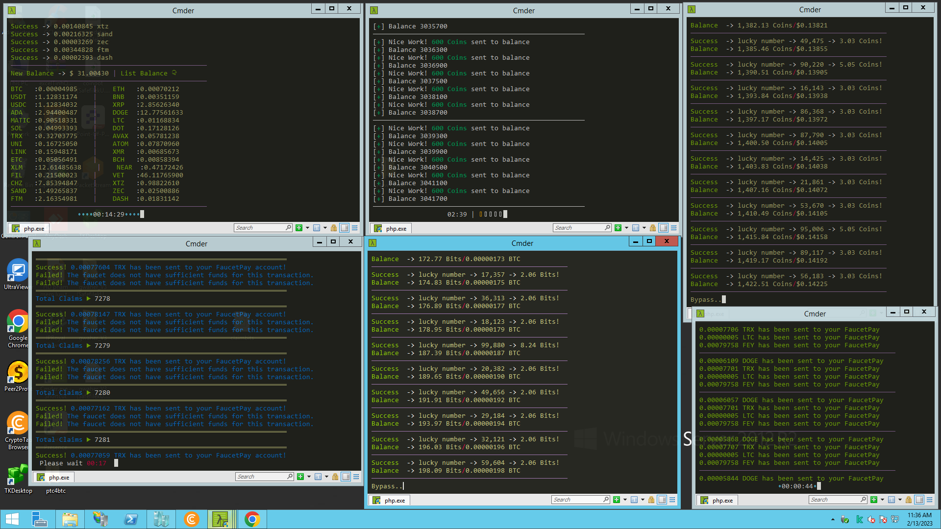
Task: Toggle lock icon in FaucetPay Cmder window
Action: pos(909,500)
